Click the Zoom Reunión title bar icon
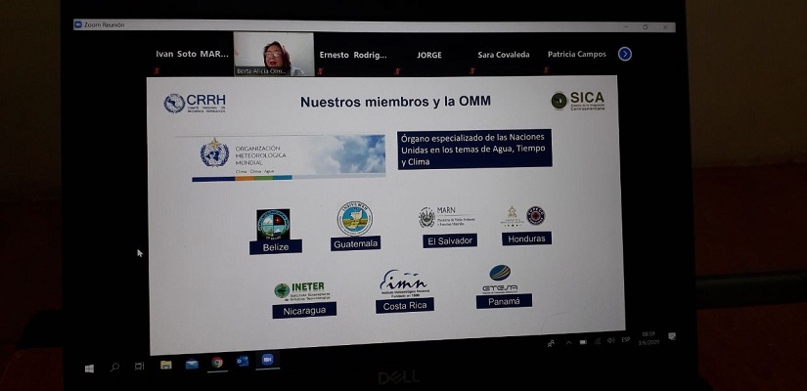807x391 pixels. (78, 24)
